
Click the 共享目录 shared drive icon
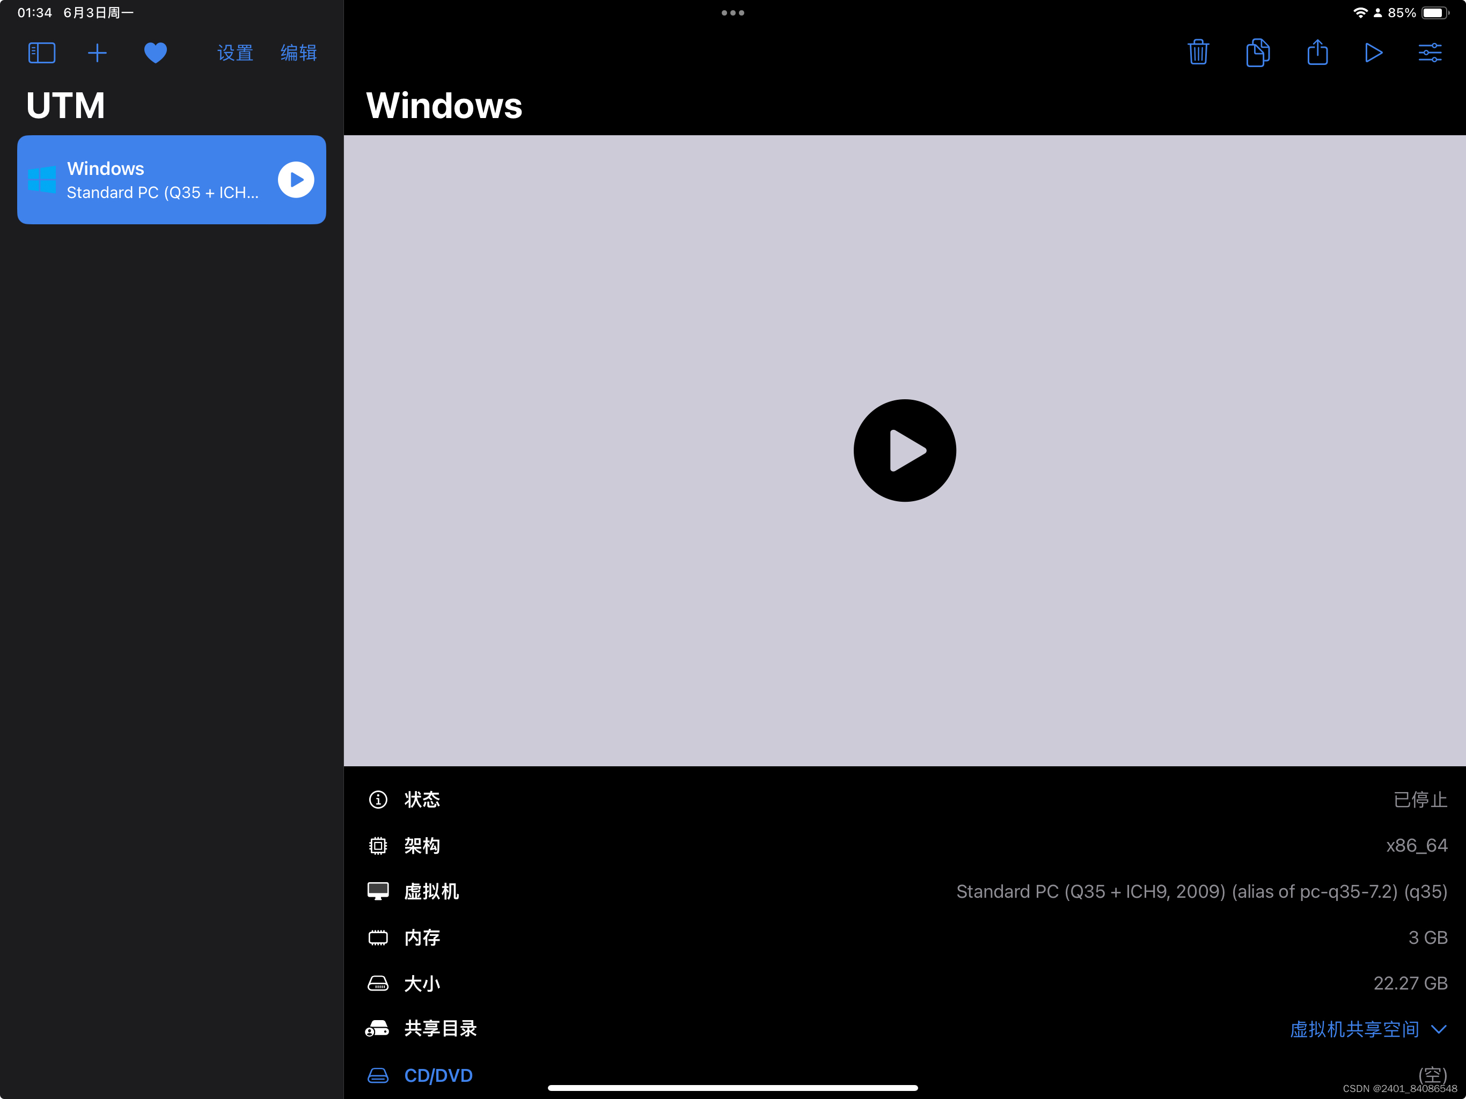point(378,1029)
